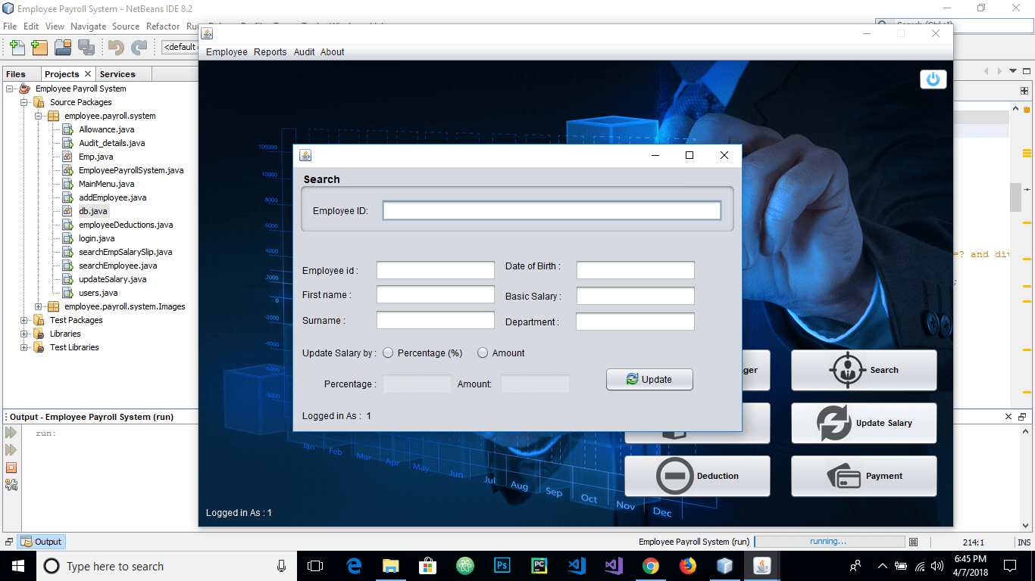Click the Search target icon

847,370
